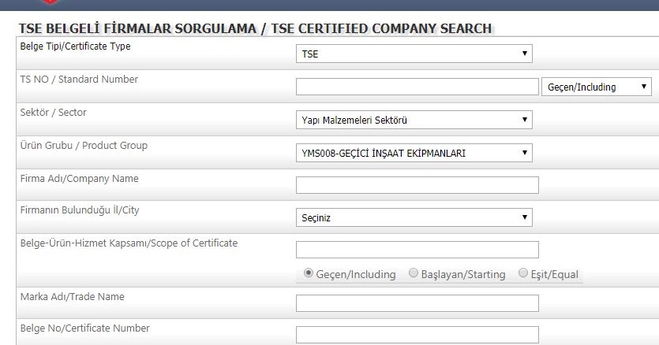Focus the Firma Adı/Company Name input
The width and height of the screenshot is (659, 345).
(417, 185)
